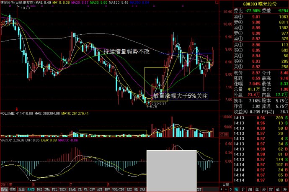
Task: Click the MA10: 8.36 legend label
Action: coord(61,3)
